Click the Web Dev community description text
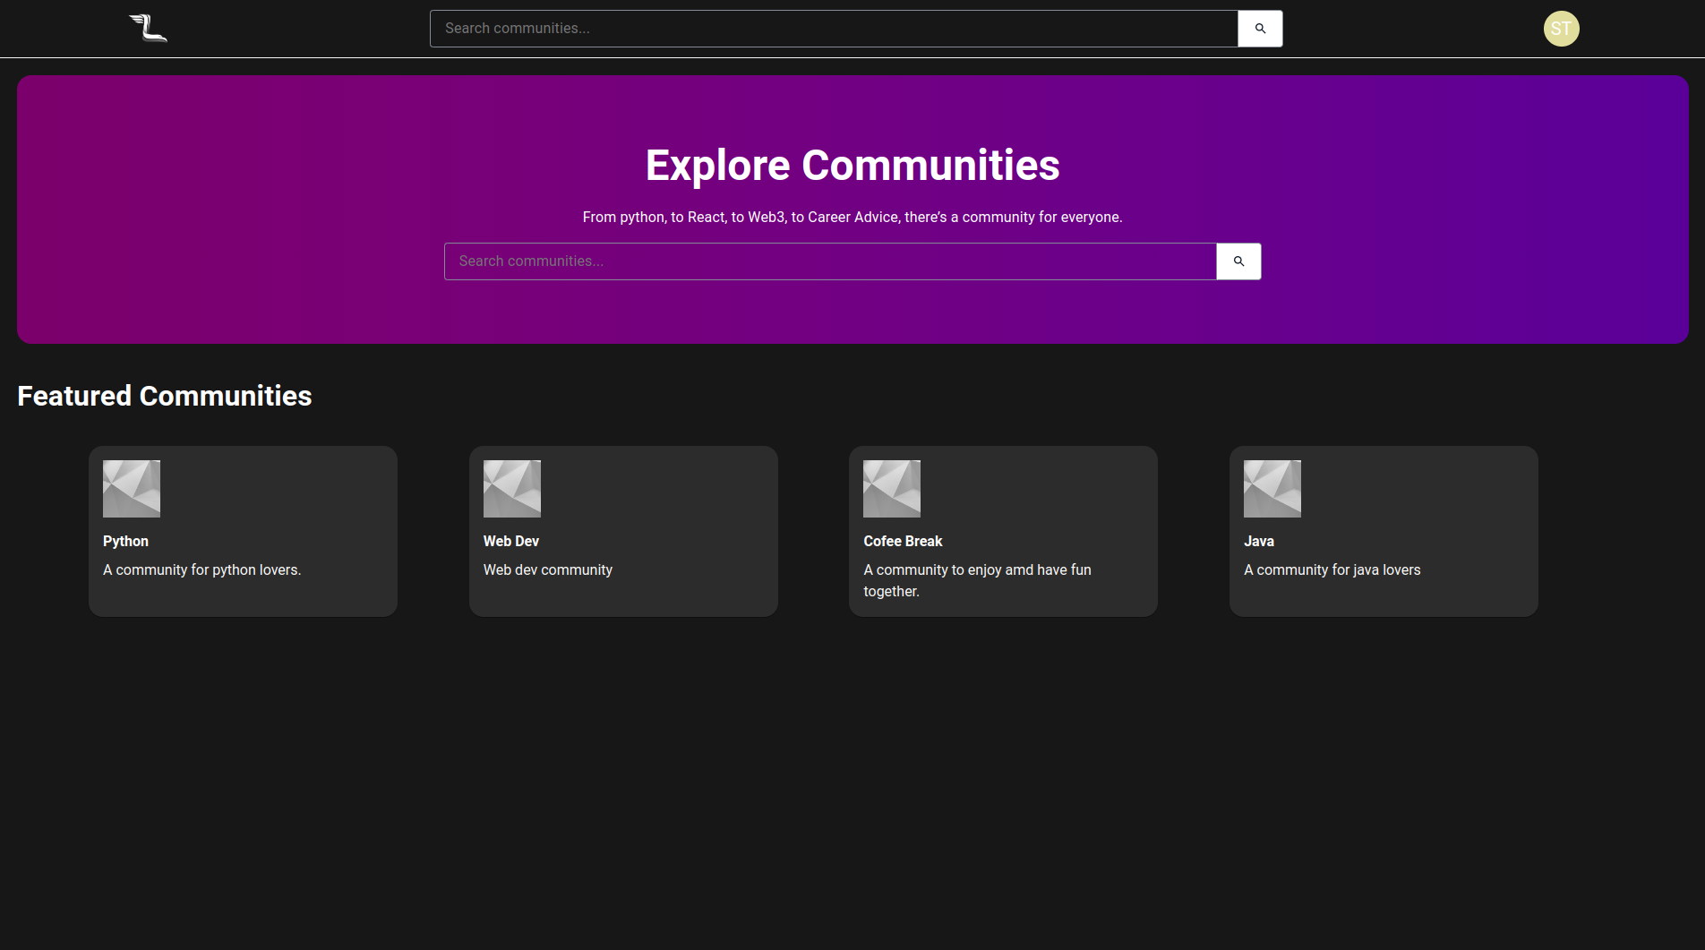1705x950 pixels. click(x=547, y=569)
